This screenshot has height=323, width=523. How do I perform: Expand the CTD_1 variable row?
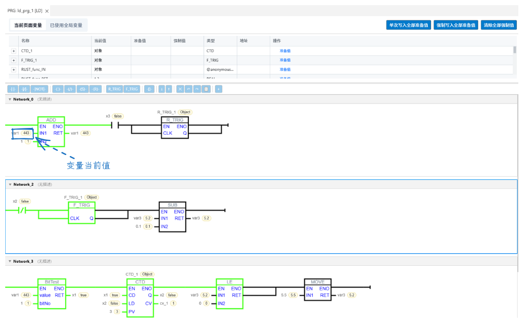tap(14, 51)
